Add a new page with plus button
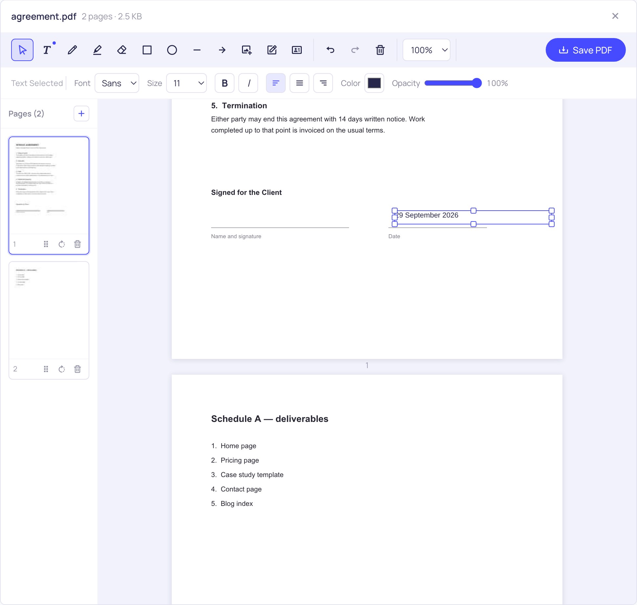Screen dimensions: 637x605 click(81, 114)
